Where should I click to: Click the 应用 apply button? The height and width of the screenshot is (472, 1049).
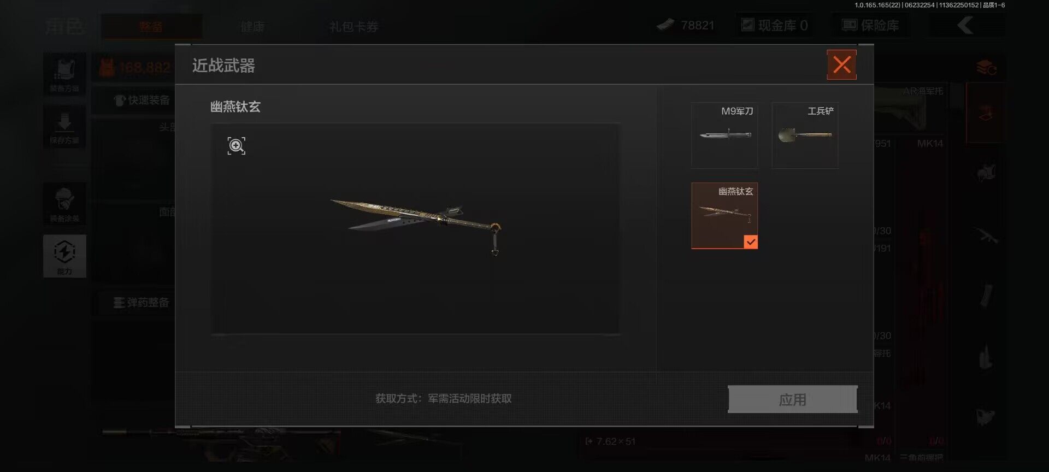(x=792, y=399)
